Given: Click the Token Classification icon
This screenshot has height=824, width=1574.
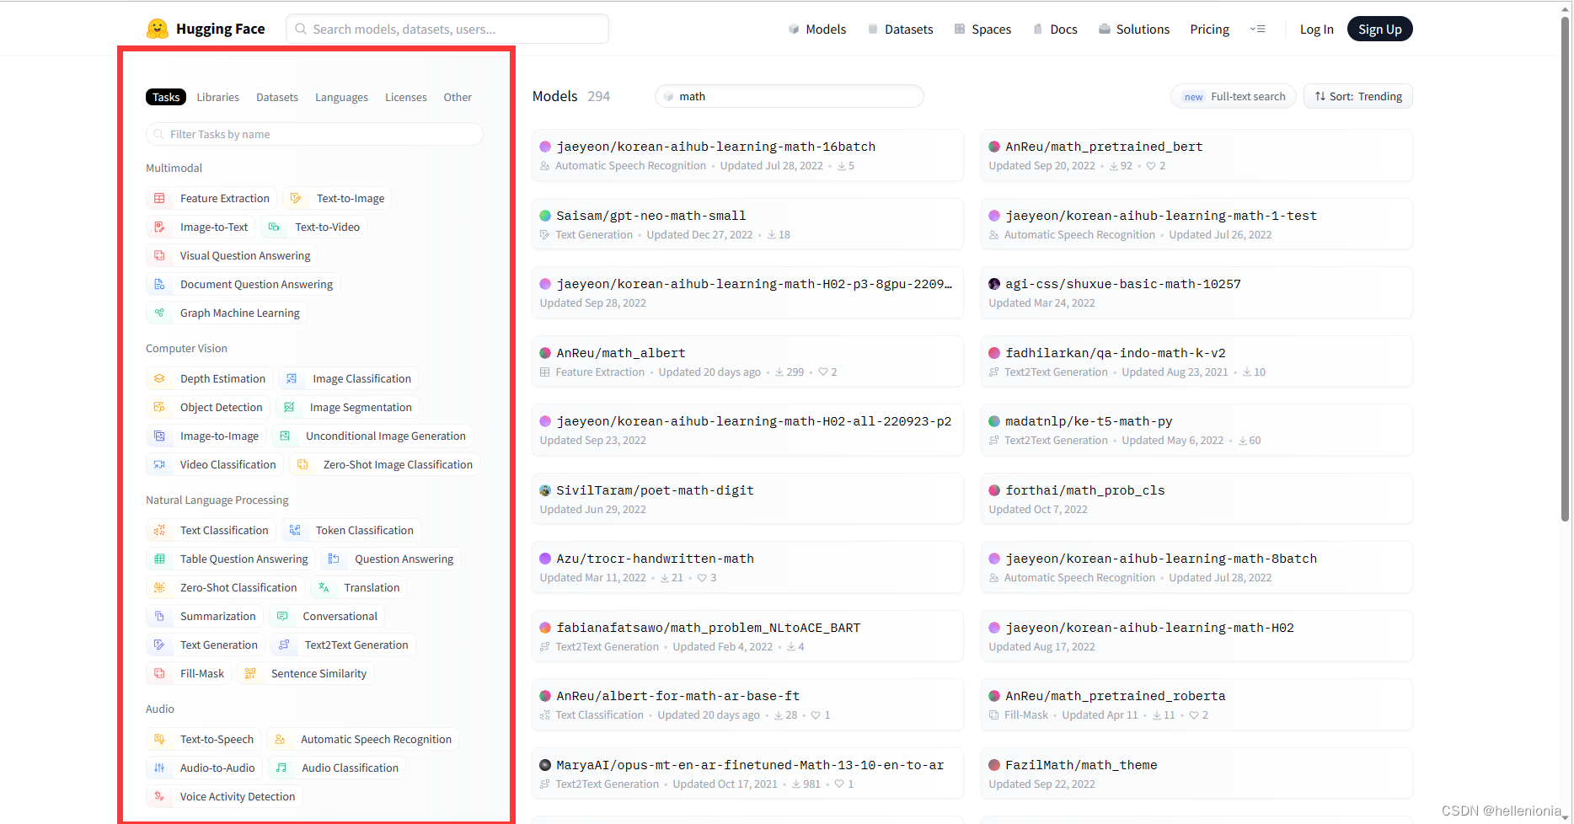Looking at the screenshot, I should coord(295,531).
